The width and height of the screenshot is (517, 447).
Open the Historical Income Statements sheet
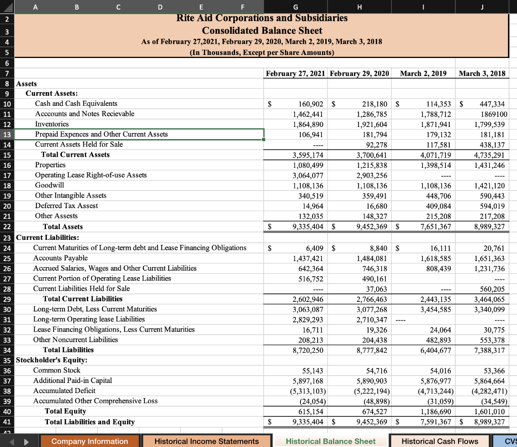point(207,441)
